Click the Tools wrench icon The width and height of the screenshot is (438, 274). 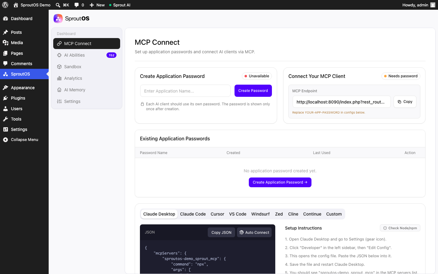tap(5, 119)
